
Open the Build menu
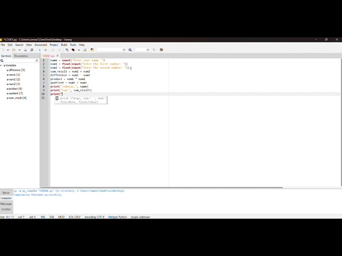coord(64,45)
